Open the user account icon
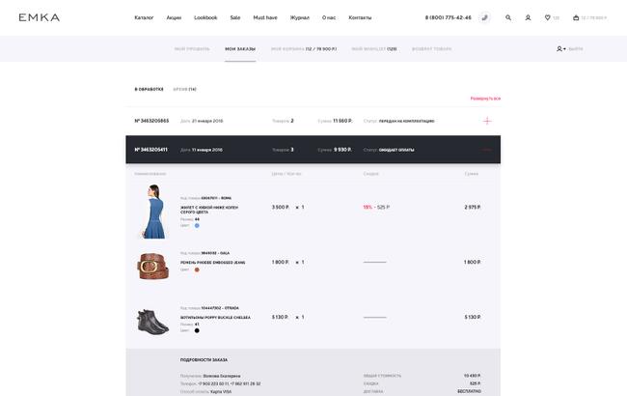 pos(528,17)
